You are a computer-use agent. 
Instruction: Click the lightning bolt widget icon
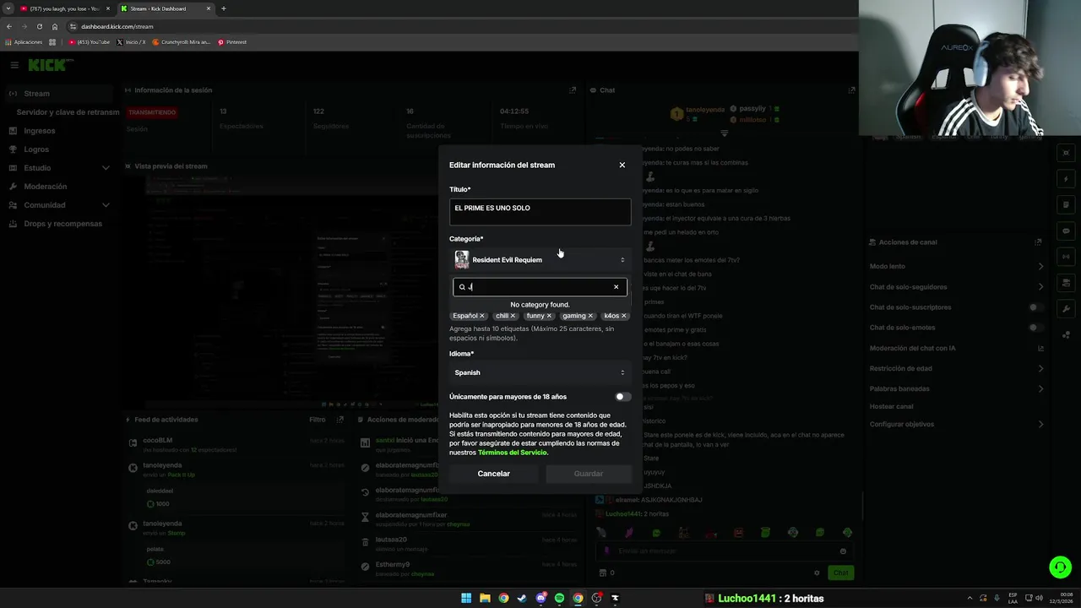point(1067,179)
